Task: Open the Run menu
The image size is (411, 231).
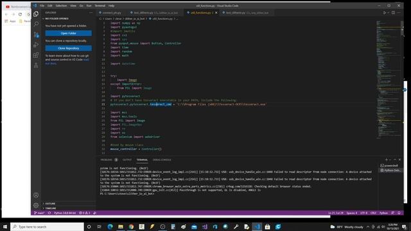Action: (89, 6)
